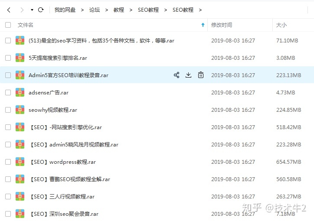
Task: Open the navigation history dropdown arrow
Action: [x=32, y=10]
